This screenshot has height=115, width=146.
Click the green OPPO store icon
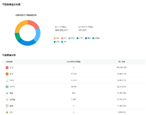7,87
